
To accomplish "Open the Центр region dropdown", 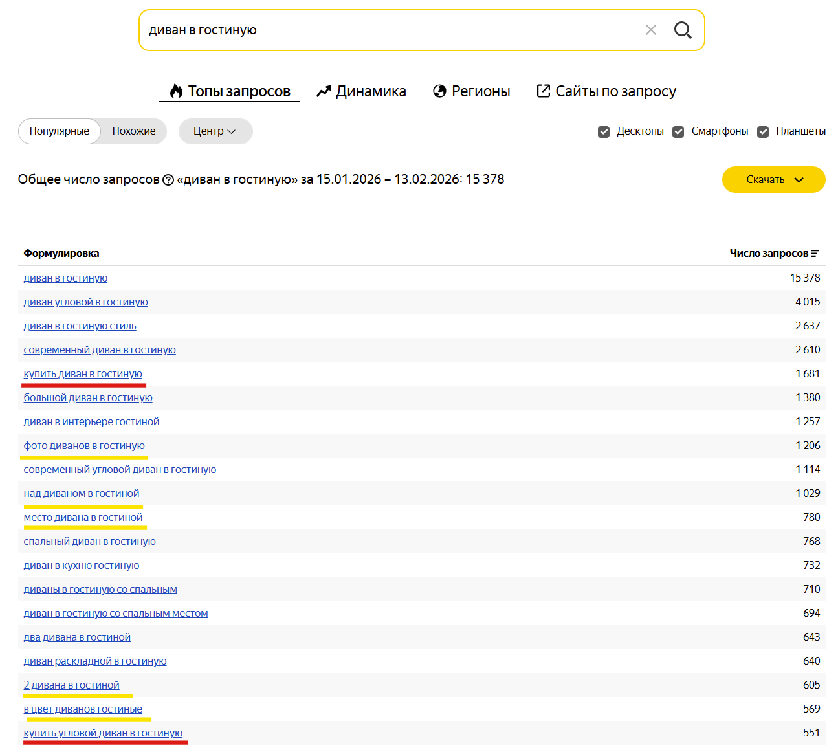I will [215, 131].
